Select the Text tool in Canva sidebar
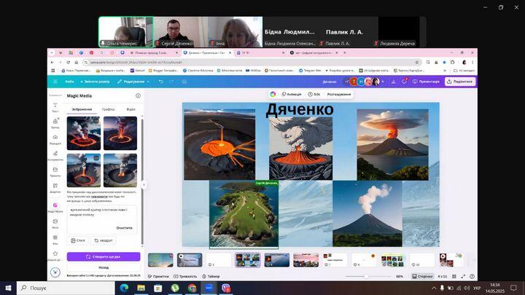525x295 pixels. 55,107
